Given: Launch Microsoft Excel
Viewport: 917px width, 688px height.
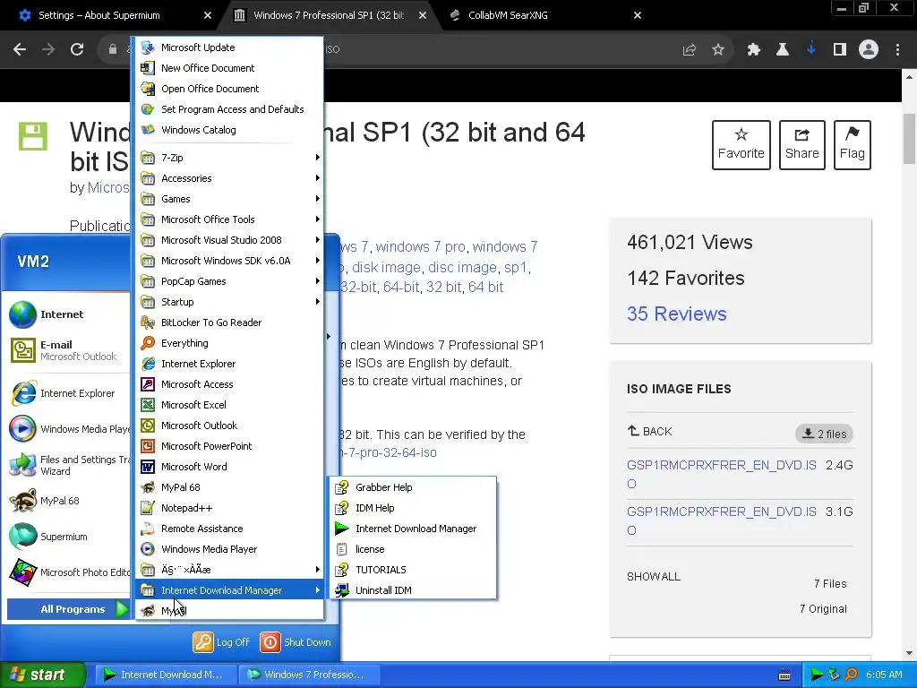Looking at the screenshot, I should [x=229, y=405].
